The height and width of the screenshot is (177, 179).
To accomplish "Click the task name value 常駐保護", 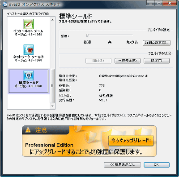I will pyautogui.click(x=106, y=96).
